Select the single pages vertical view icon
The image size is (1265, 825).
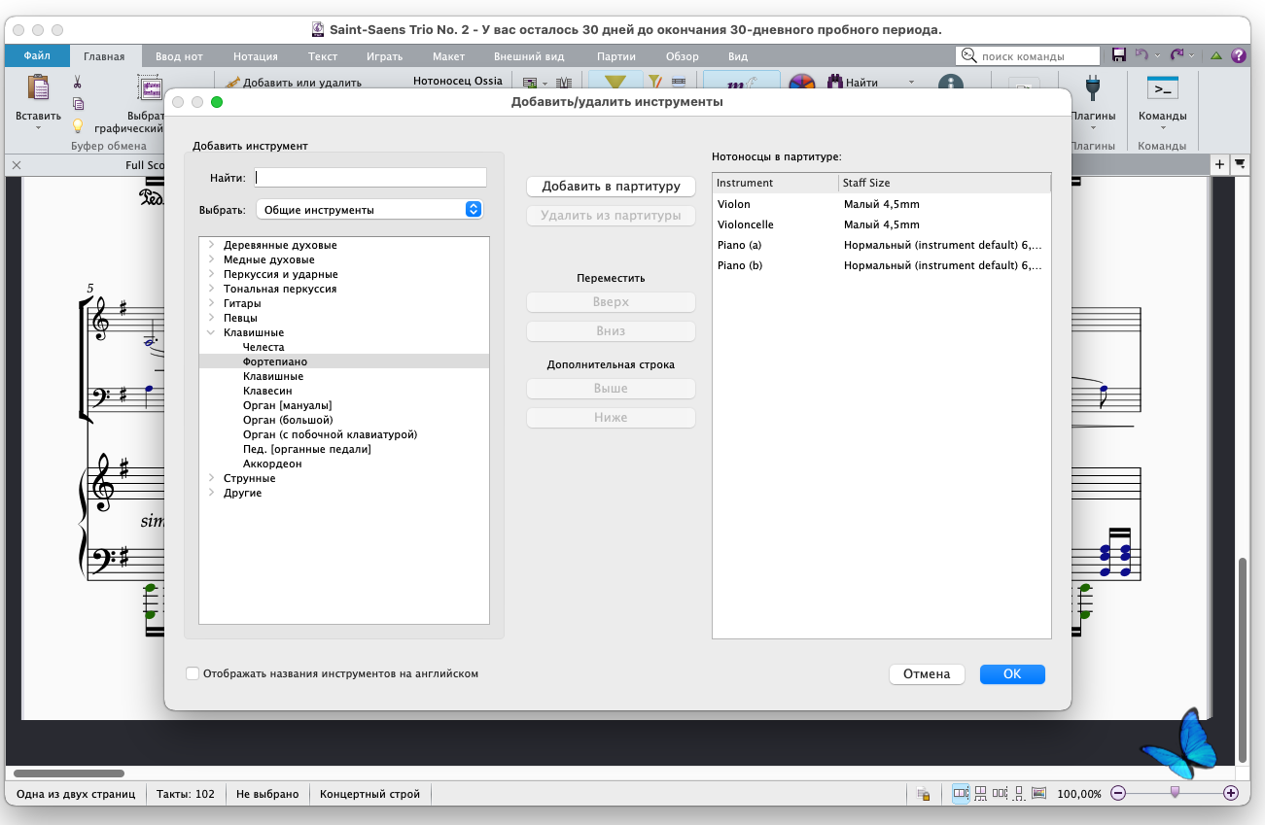[x=1019, y=794]
